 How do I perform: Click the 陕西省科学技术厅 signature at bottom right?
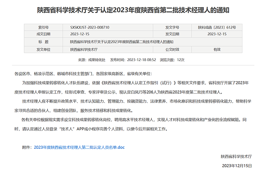(x=236, y=156)
